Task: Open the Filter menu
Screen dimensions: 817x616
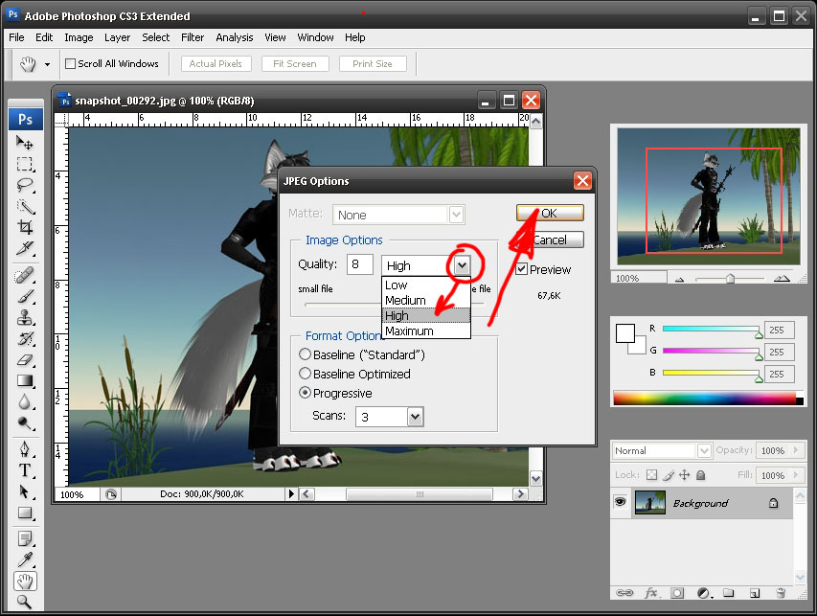Action: click(193, 37)
